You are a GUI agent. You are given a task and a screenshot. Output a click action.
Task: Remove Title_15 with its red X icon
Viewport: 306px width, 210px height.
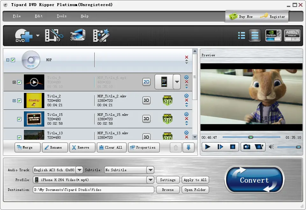[x=186, y=119]
